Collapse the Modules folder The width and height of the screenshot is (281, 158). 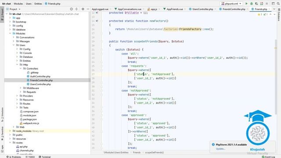pyautogui.click(x=10, y=33)
